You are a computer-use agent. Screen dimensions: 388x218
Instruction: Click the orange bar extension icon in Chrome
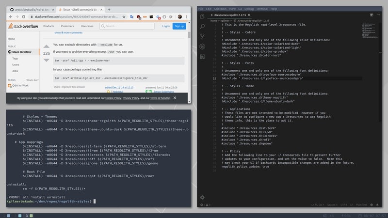(145, 17)
